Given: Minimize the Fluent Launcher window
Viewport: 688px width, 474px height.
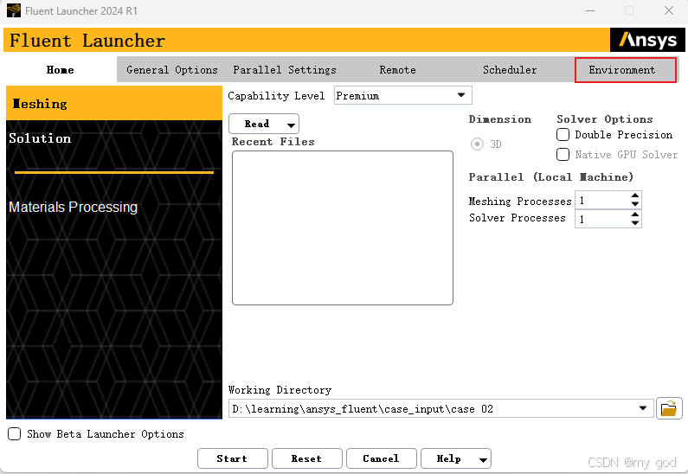Looking at the screenshot, I should (x=590, y=10).
